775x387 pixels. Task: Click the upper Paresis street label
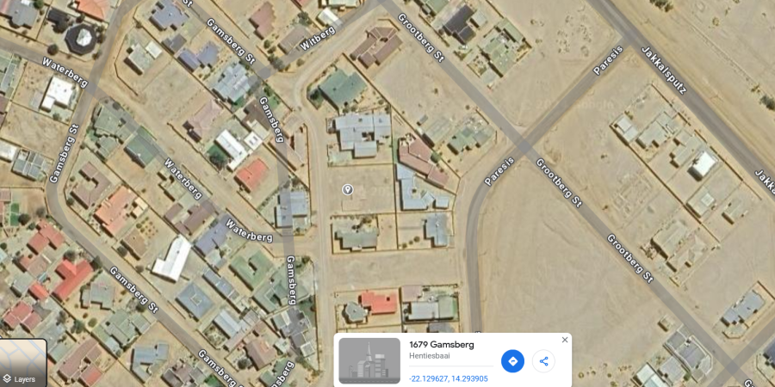[606, 60]
